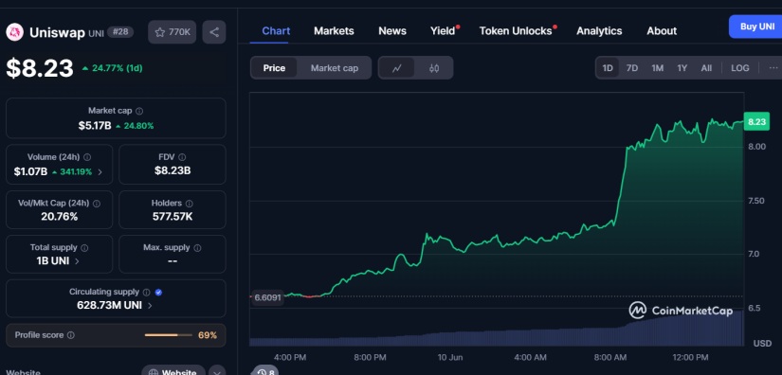This screenshot has width=782, height=375.
Task: Select the 7D time range
Action: point(632,68)
